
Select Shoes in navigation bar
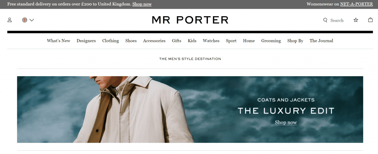click(x=131, y=41)
